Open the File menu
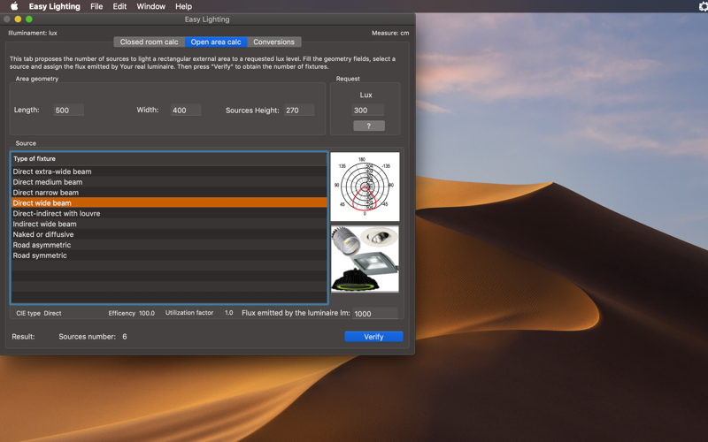Image resolution: width=708 pixels, height=442 pixels. coord(96,6)
